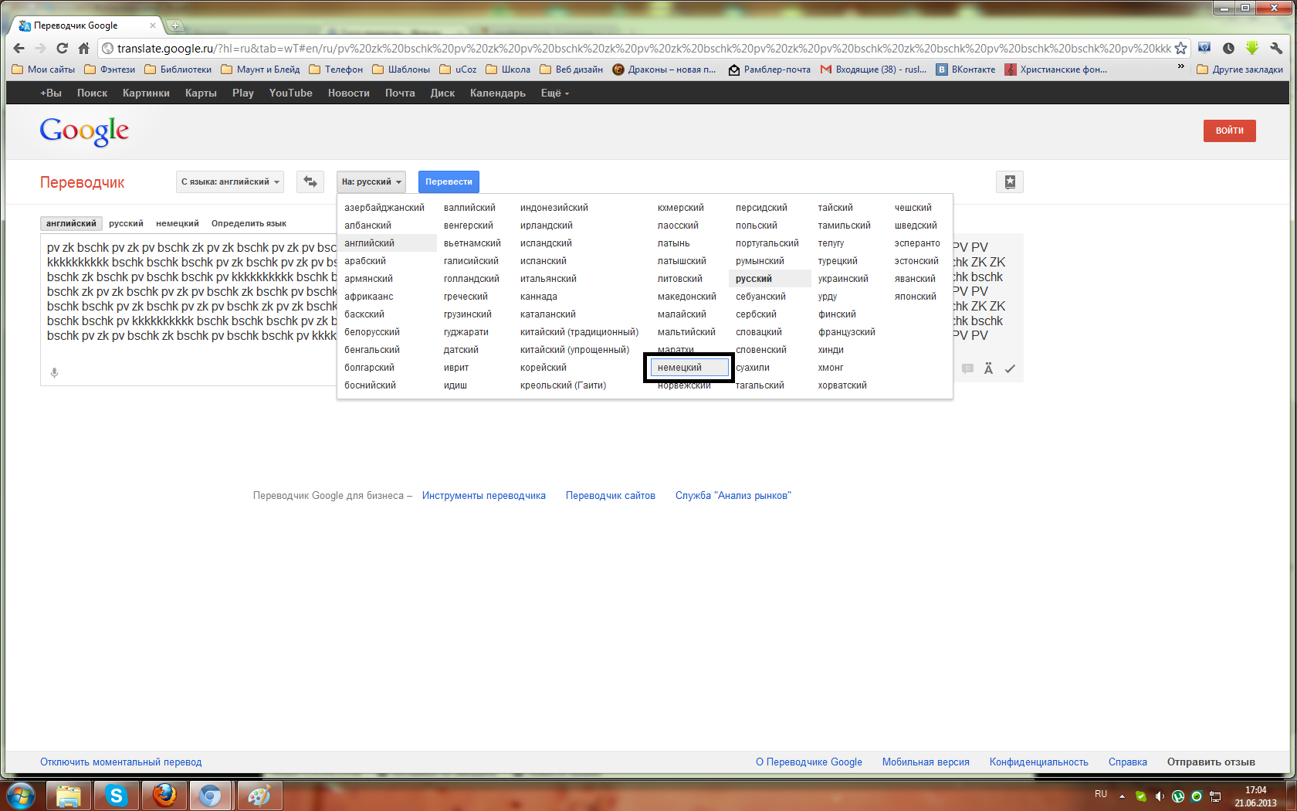Select 'китайский (упрощенный)' in the language list
This screenshot has height=811, width=1297.
tap(574, 350)
